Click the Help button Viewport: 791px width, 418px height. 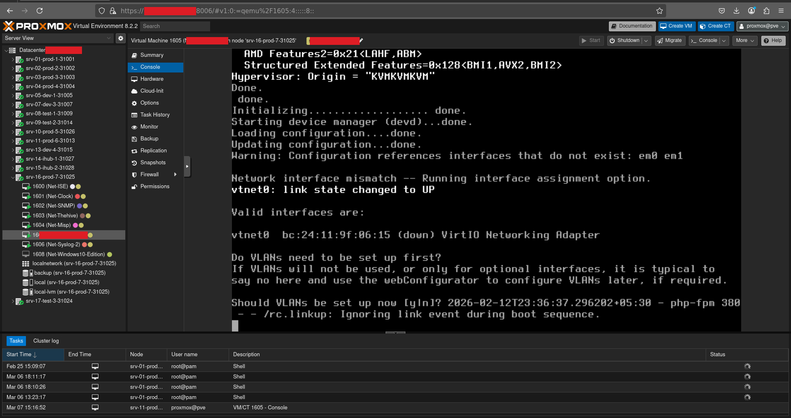click(773, 41)
